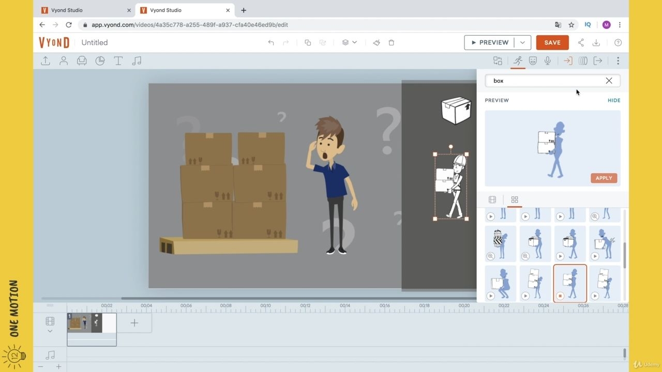Viewport: 662px width, 372px height.
Task: Click the Vyond logo
Action: [x=54, y=42]
